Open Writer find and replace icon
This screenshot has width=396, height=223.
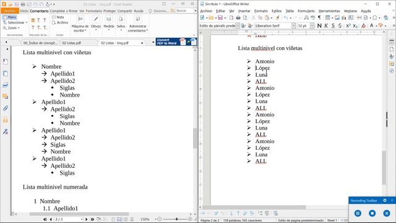click(x=306, y=18)
